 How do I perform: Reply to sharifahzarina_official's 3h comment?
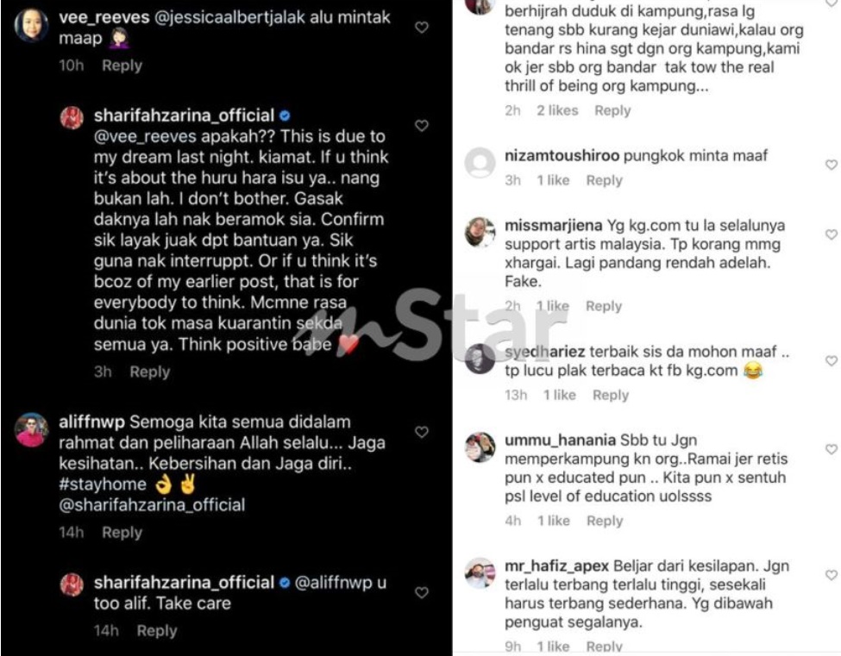149,372
